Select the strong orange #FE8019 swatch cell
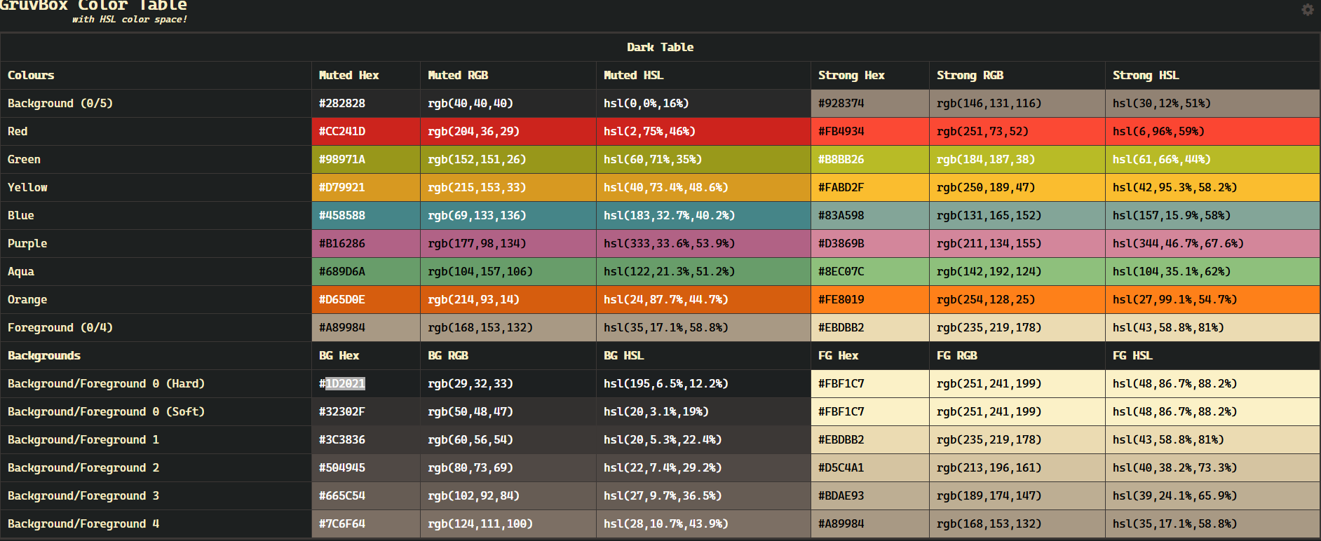Viewport: 1321px width, 541px height. [870, 299]
